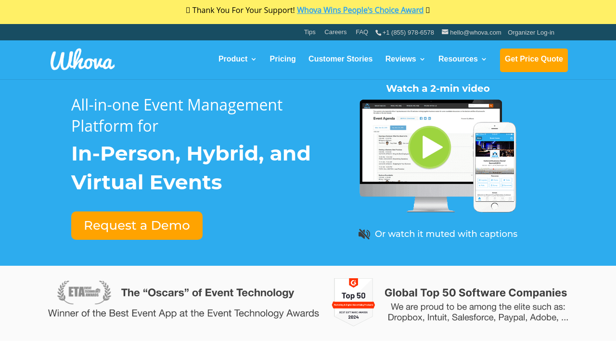616x346 pixels.
Task: Click the G2 Top 50 badge
Action: pos(353,302)
